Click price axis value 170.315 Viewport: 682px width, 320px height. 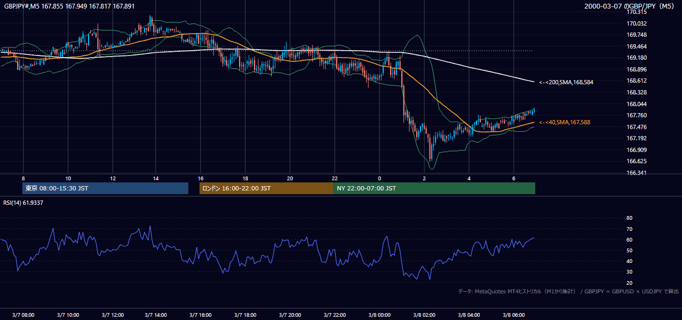click(x=637, y=12)
